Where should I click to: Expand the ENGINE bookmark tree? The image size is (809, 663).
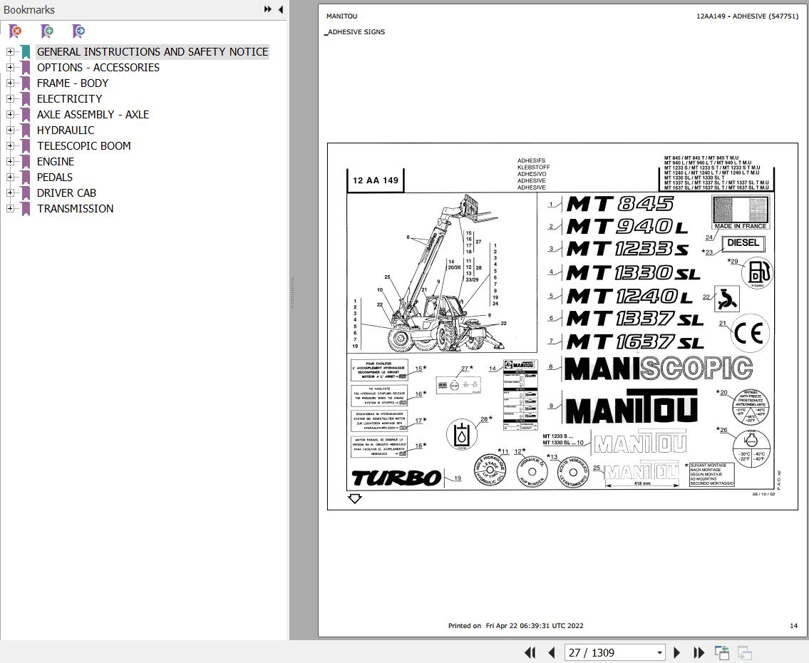tap(10, 161)
